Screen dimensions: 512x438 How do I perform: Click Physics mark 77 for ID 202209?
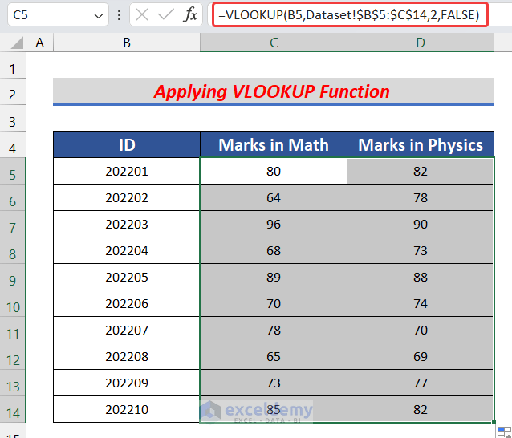click(x=421, y=383)
